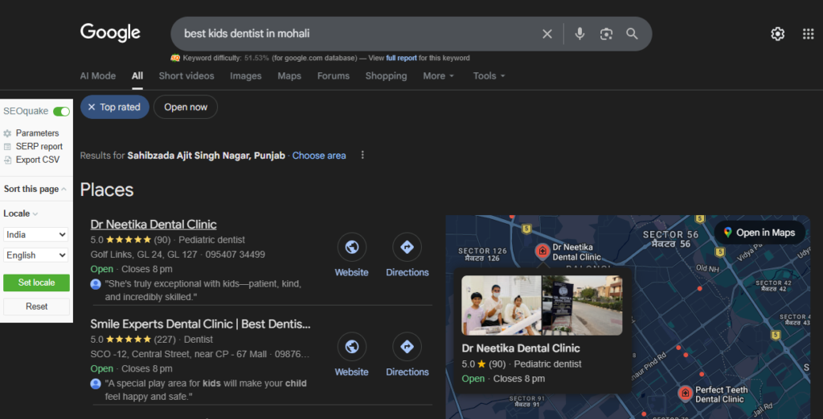Click the review quote "She's truly exceptional with kids"
The width and height of the screenshot is (823, 419).
coord(203,291)
